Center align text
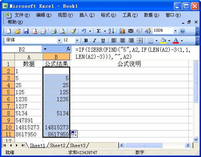 point(123,41)
